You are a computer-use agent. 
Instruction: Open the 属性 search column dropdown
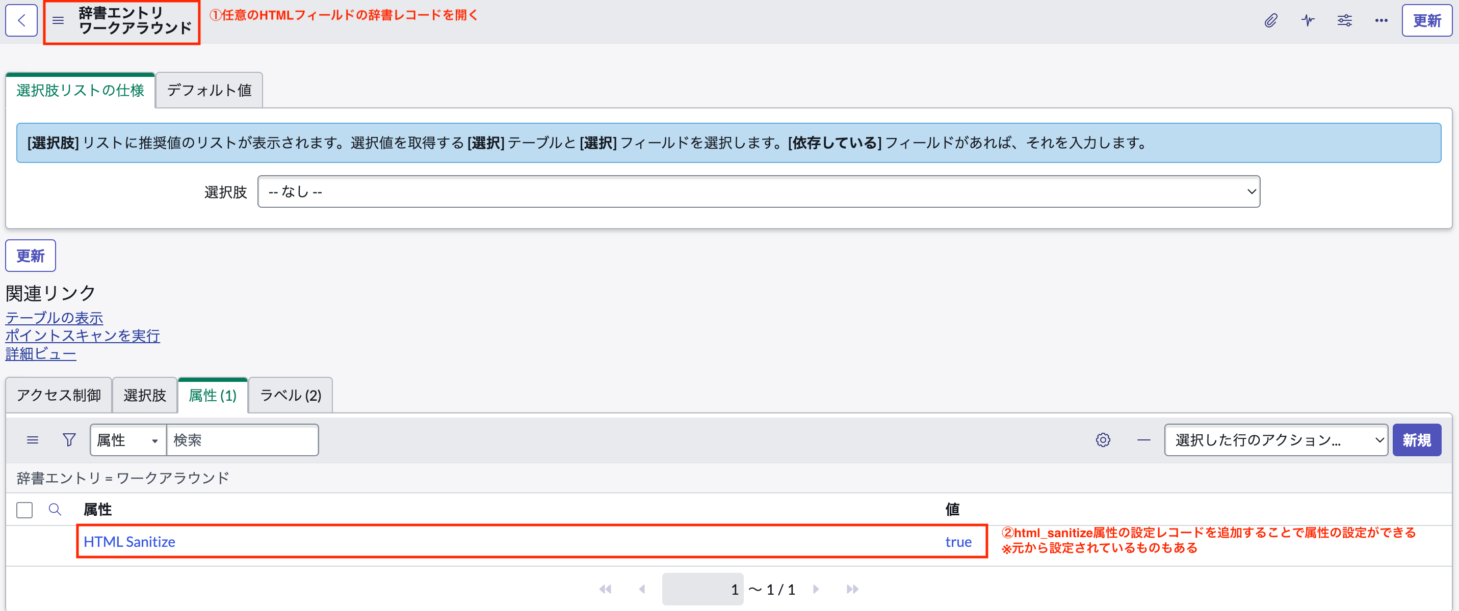127,439
